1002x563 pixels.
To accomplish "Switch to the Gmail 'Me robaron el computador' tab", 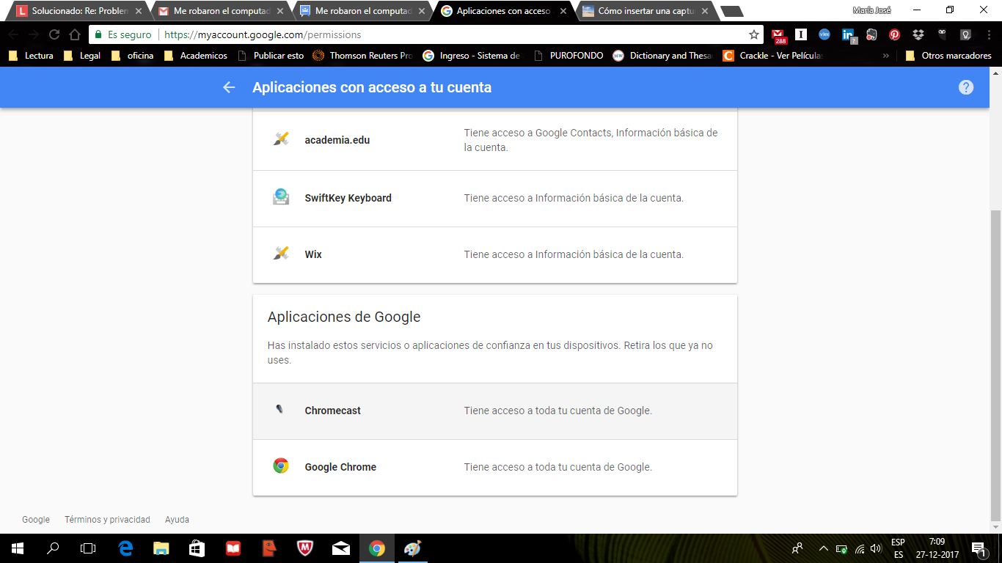I will click(x=220, y=11).
